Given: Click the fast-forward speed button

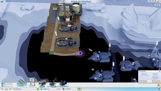Looking at the screenshot, I should (x=11, y=89).
